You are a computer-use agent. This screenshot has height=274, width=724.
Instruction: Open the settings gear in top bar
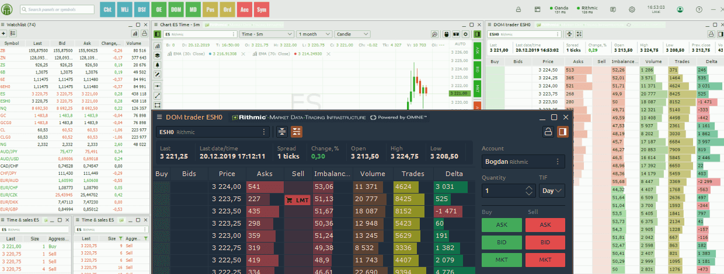tap(632, 9)
